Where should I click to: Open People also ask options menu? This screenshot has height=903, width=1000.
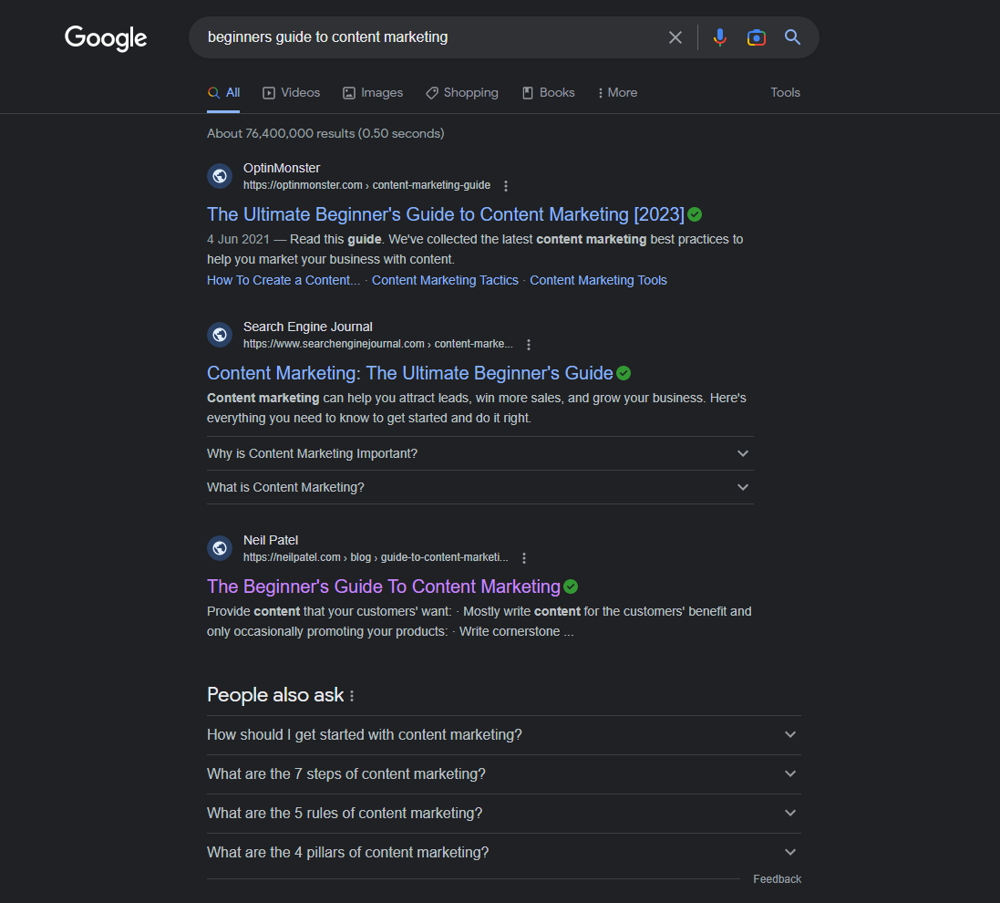tap(352, 696)
